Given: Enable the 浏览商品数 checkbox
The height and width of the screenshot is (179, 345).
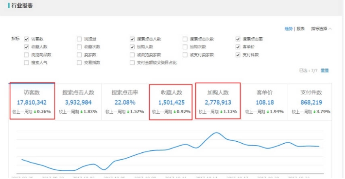Looking at the screenshot, I should (x=26, y=55).
